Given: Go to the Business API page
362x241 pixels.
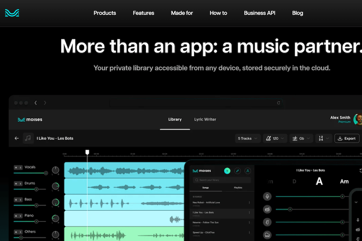Looking at the screenshot, I should 260,13.
